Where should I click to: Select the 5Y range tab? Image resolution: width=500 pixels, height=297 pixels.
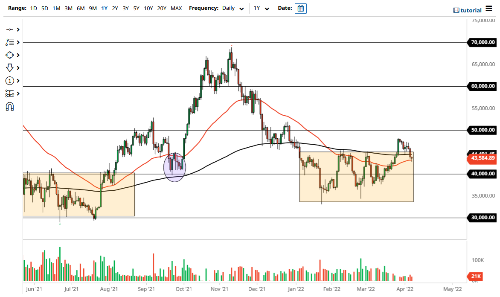coord(136,8)
